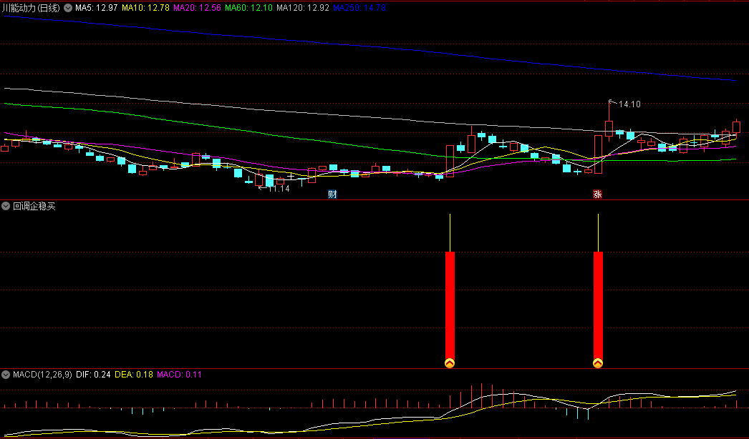
Task: Click the DEA: 0.18 value
Action: 132,375
